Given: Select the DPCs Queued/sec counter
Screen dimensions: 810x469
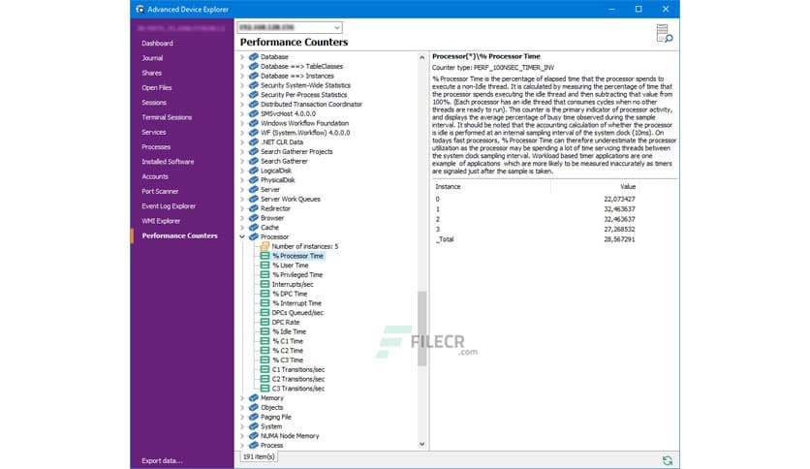Looking at the screenshot, I should [x=297, y=312].
